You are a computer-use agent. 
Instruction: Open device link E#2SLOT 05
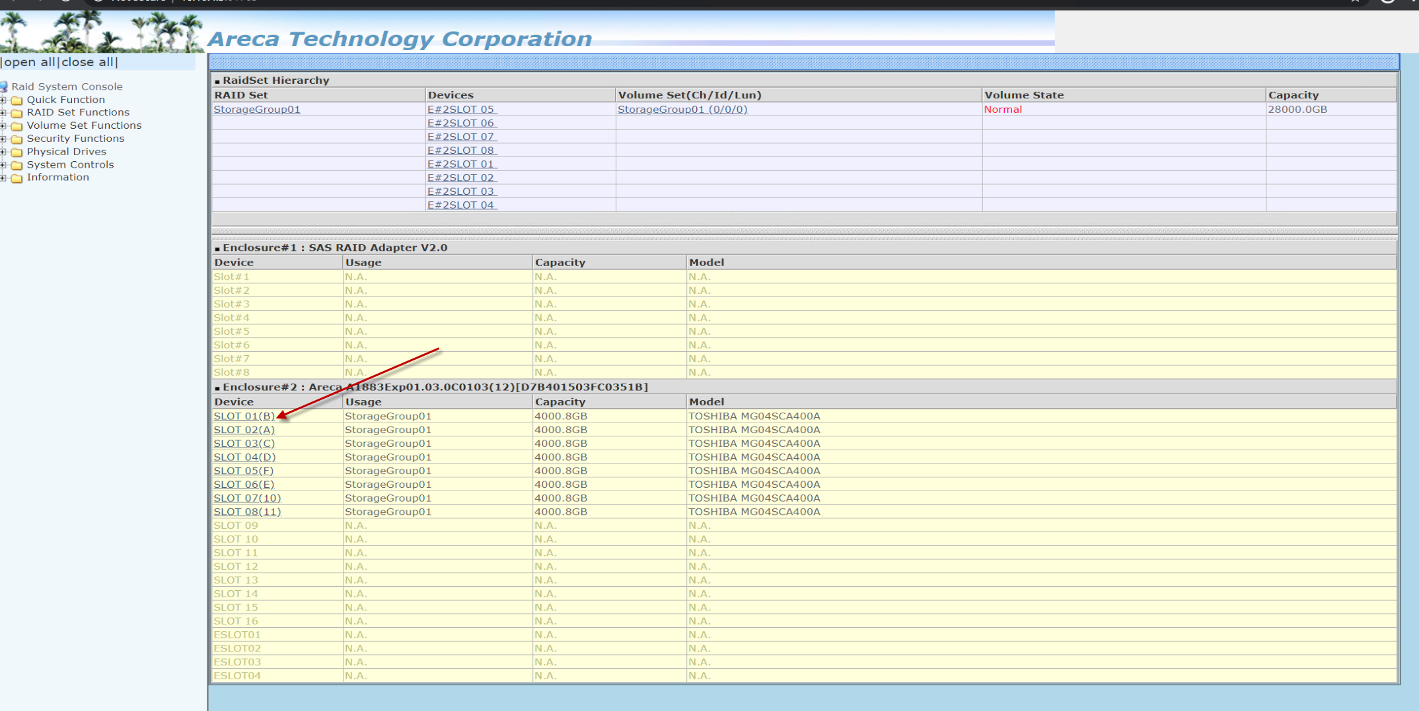pos(462,110)
